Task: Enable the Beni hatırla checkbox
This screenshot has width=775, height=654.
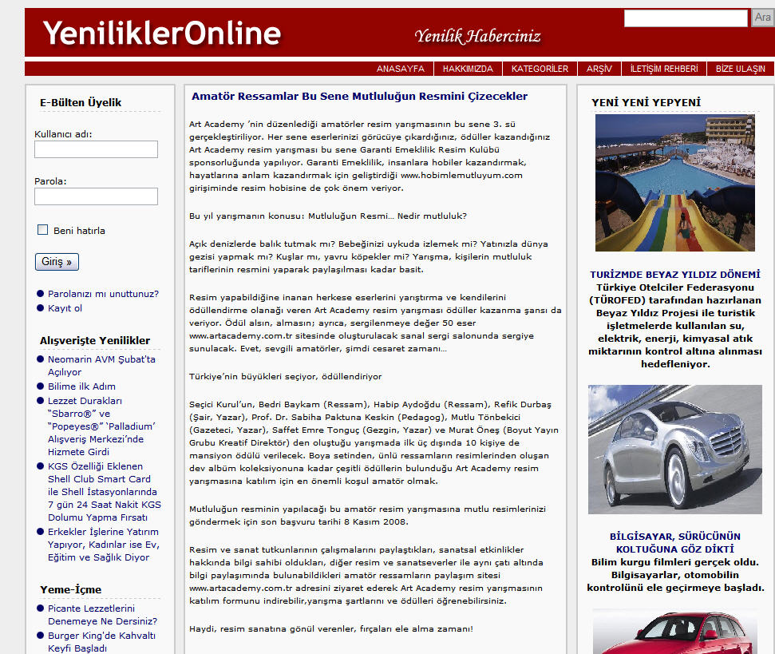Action: 43,230
